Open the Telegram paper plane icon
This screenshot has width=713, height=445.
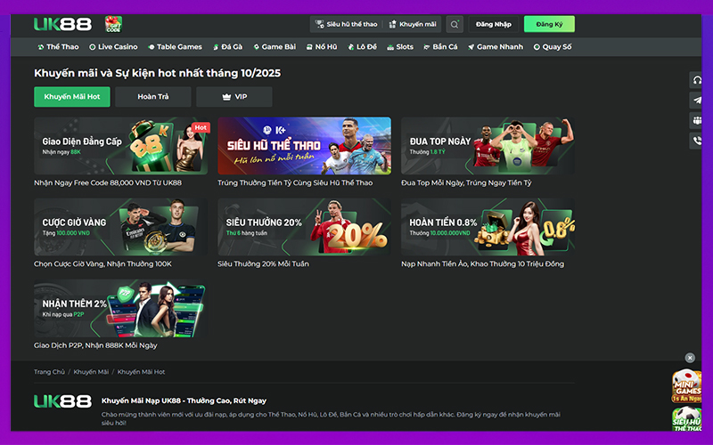(697, 101)
